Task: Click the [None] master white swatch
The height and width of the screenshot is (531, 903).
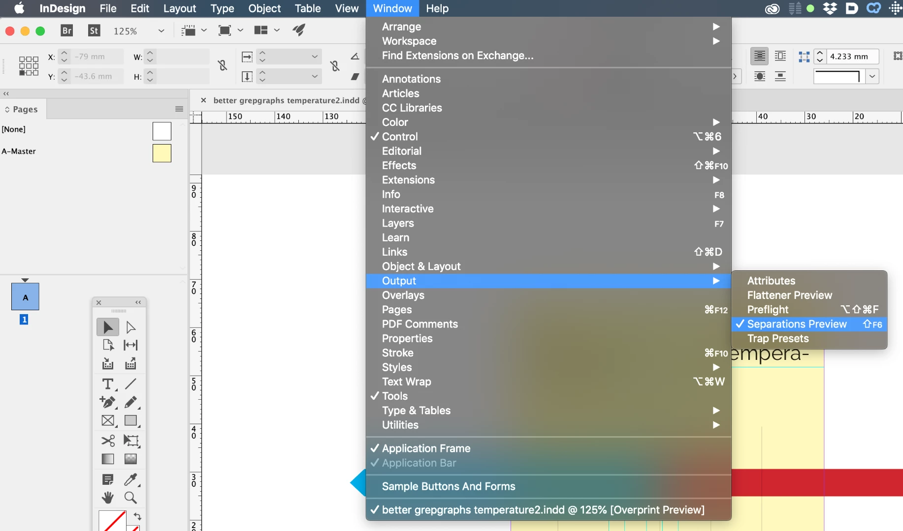Action: 162,131
